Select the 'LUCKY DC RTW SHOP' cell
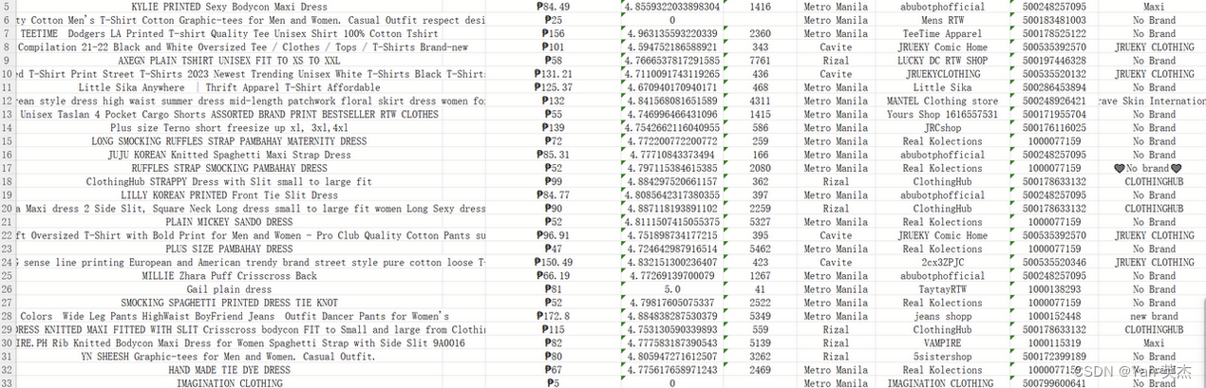This screenshot has width=1206, height=388. (943, 61)
